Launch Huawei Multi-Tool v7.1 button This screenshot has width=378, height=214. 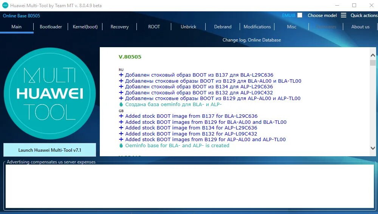50,150
